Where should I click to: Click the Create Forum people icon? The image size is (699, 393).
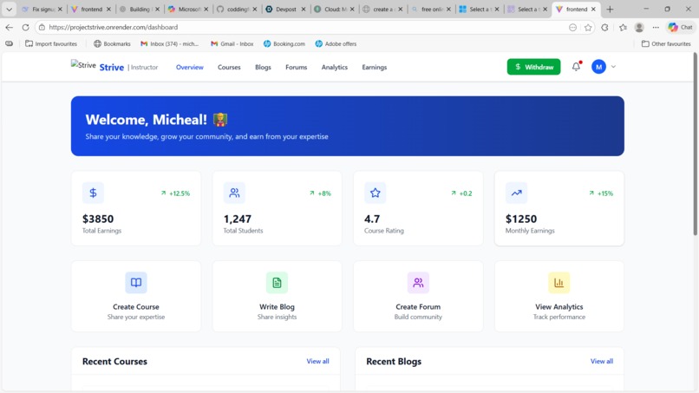(418, 282)
